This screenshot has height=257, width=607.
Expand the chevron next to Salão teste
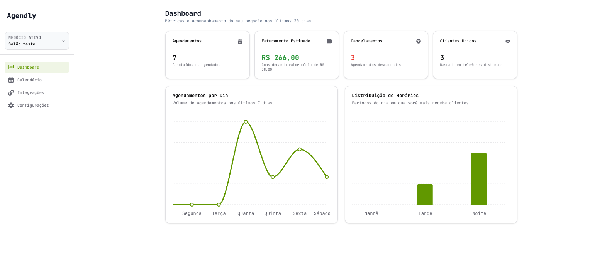pyautogui.click(x=64, y=41)
